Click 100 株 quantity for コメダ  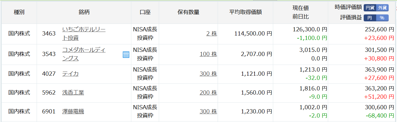point(208,54)
